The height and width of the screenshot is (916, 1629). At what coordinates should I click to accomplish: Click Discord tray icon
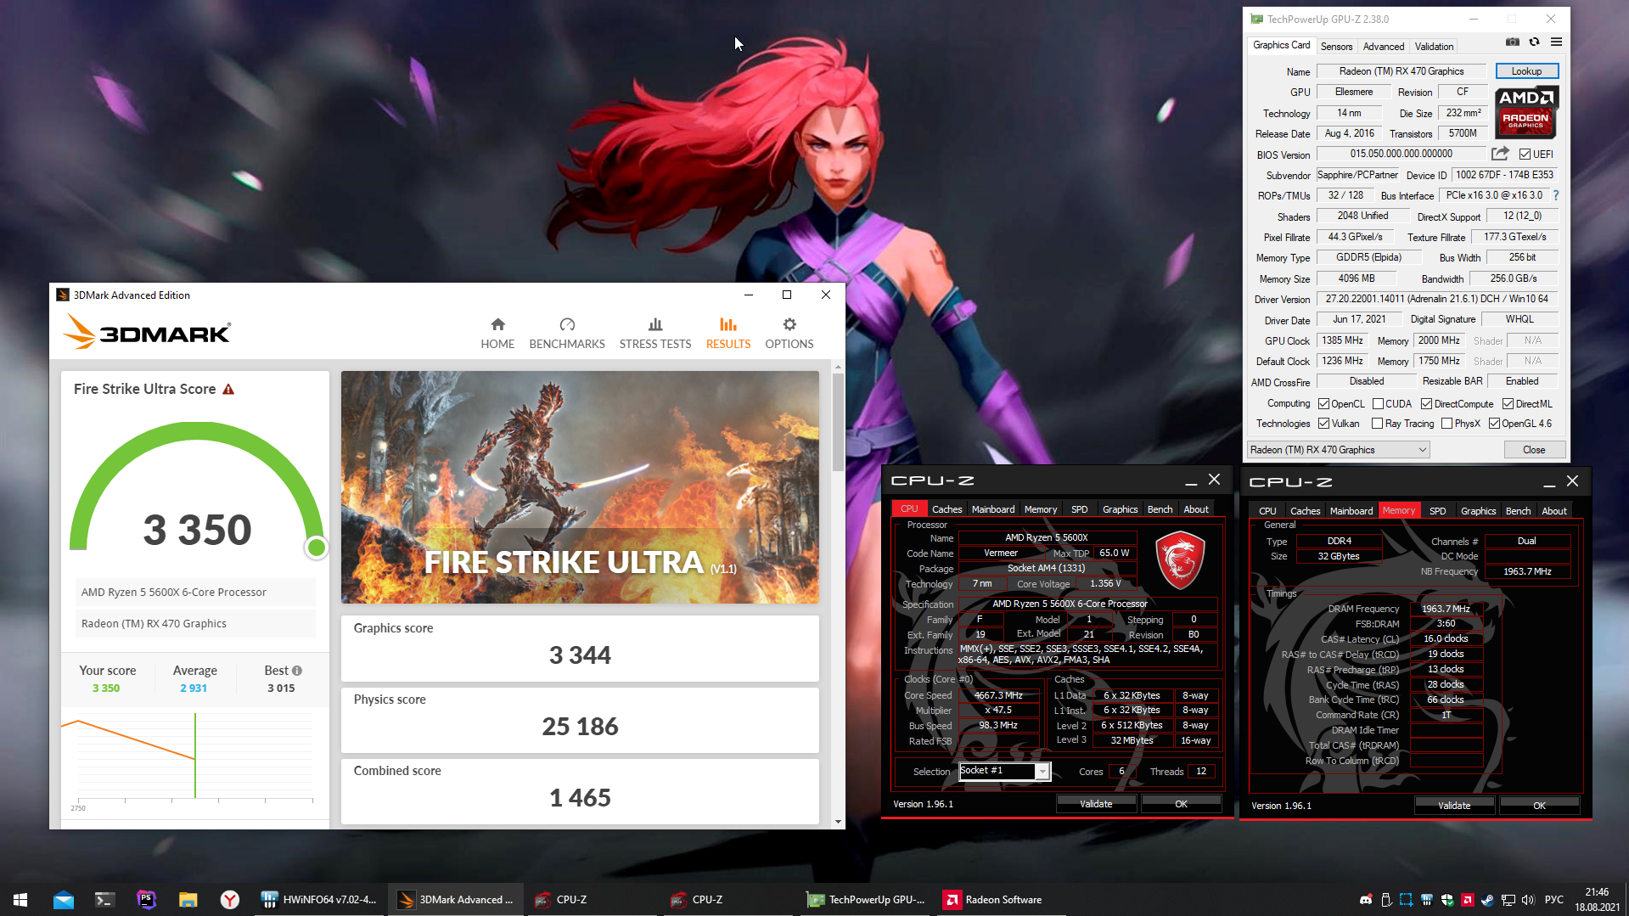(1366, 900)
